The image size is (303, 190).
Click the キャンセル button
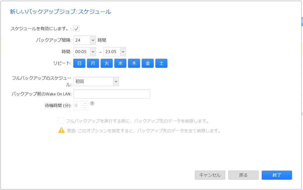pos(210,175)
